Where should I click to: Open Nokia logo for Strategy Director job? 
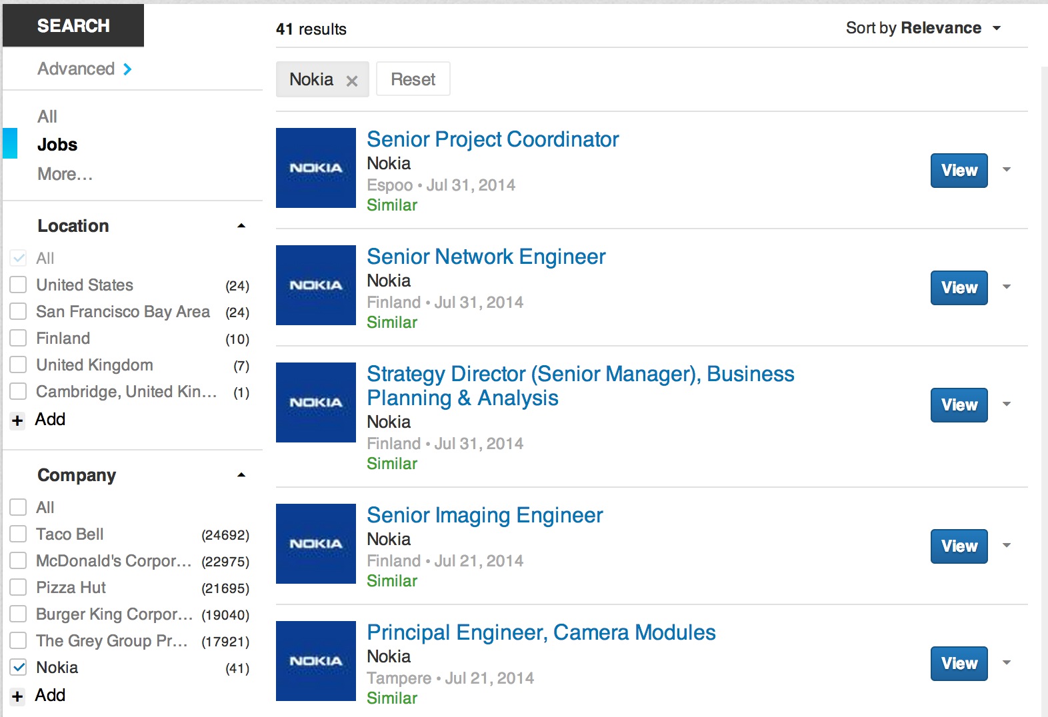click(x=316, y=402)
